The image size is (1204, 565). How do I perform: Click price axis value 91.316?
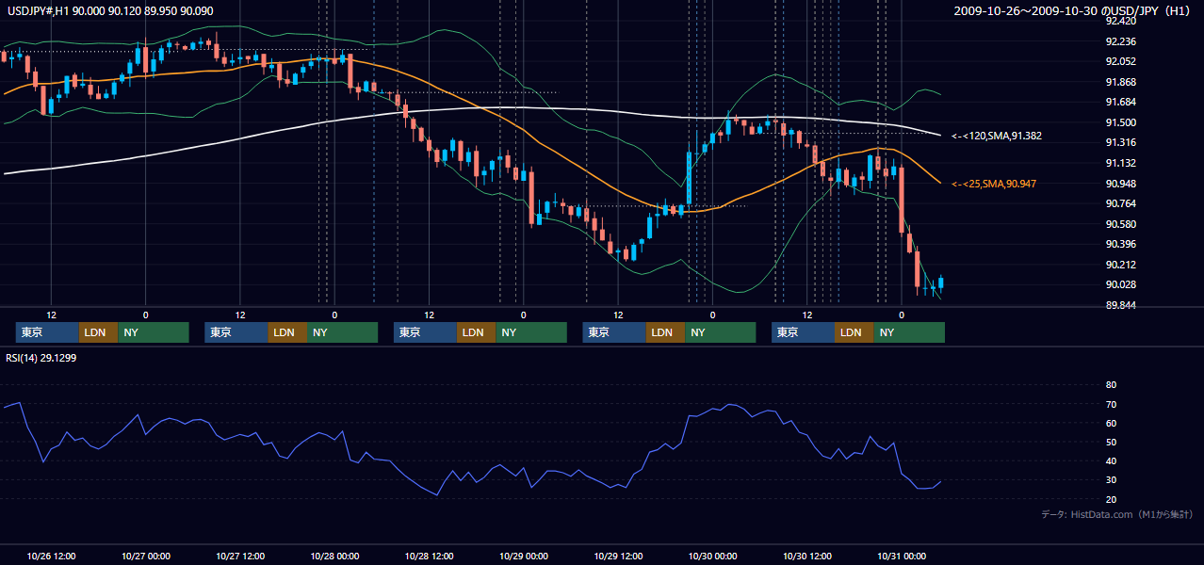tap(1121, 142)
